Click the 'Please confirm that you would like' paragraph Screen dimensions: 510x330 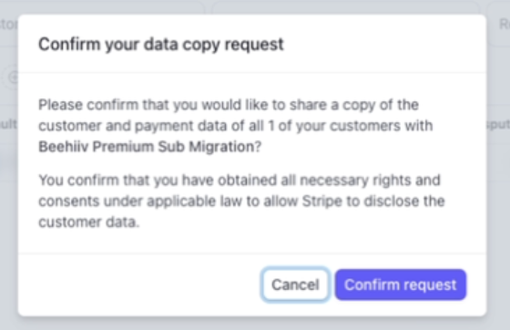click(236, 126)
